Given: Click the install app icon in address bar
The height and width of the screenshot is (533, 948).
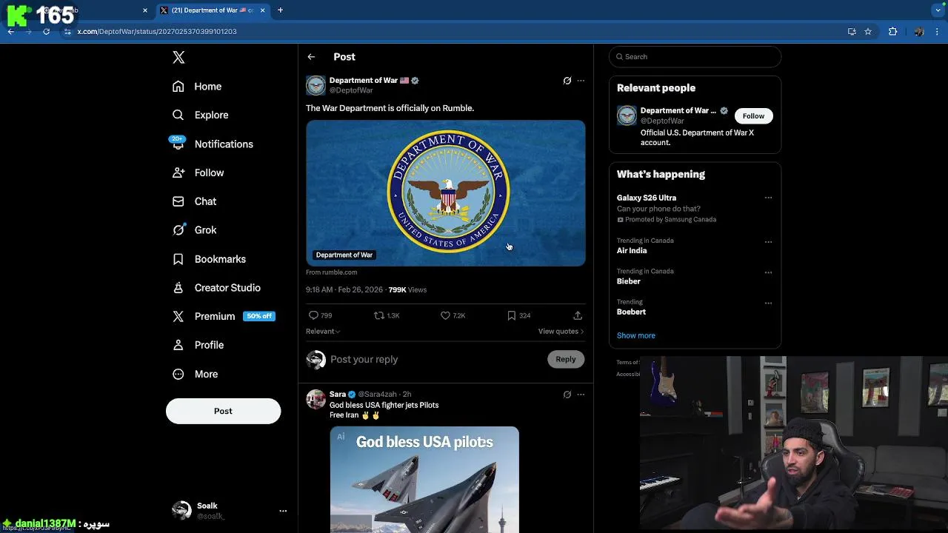Looking at the screenshot, I should click(852, 32).
